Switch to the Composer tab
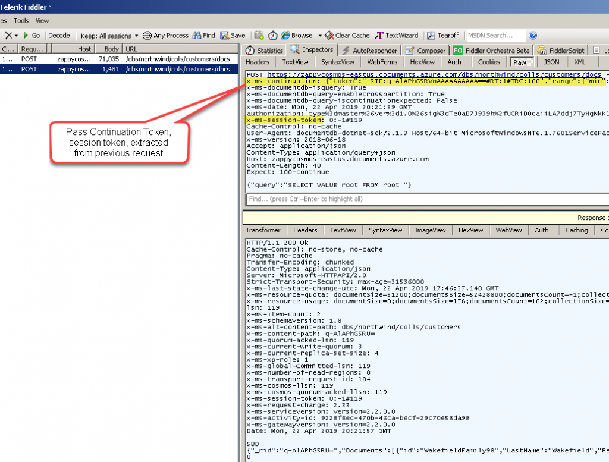The width and height of the screenshot is (609, 462). click(425, 50)
